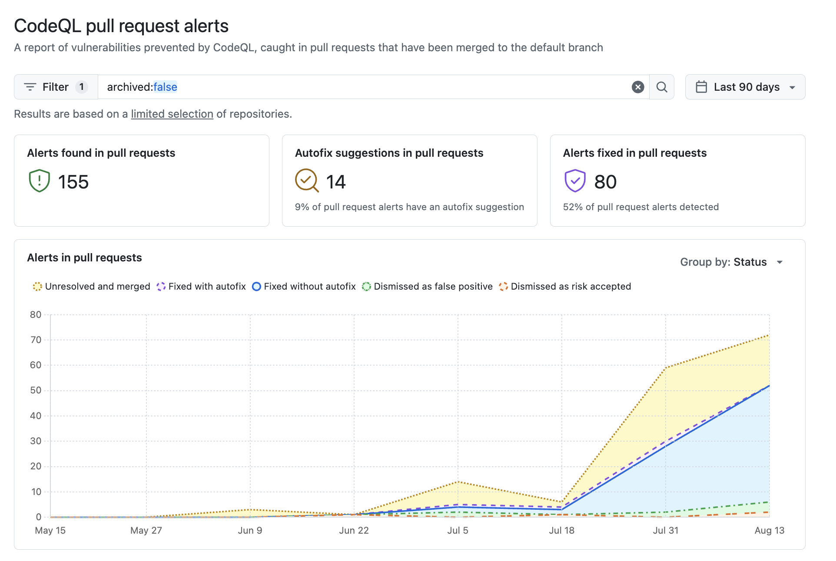Click the orange risk accepted legend swatch

tap(503, 287)
